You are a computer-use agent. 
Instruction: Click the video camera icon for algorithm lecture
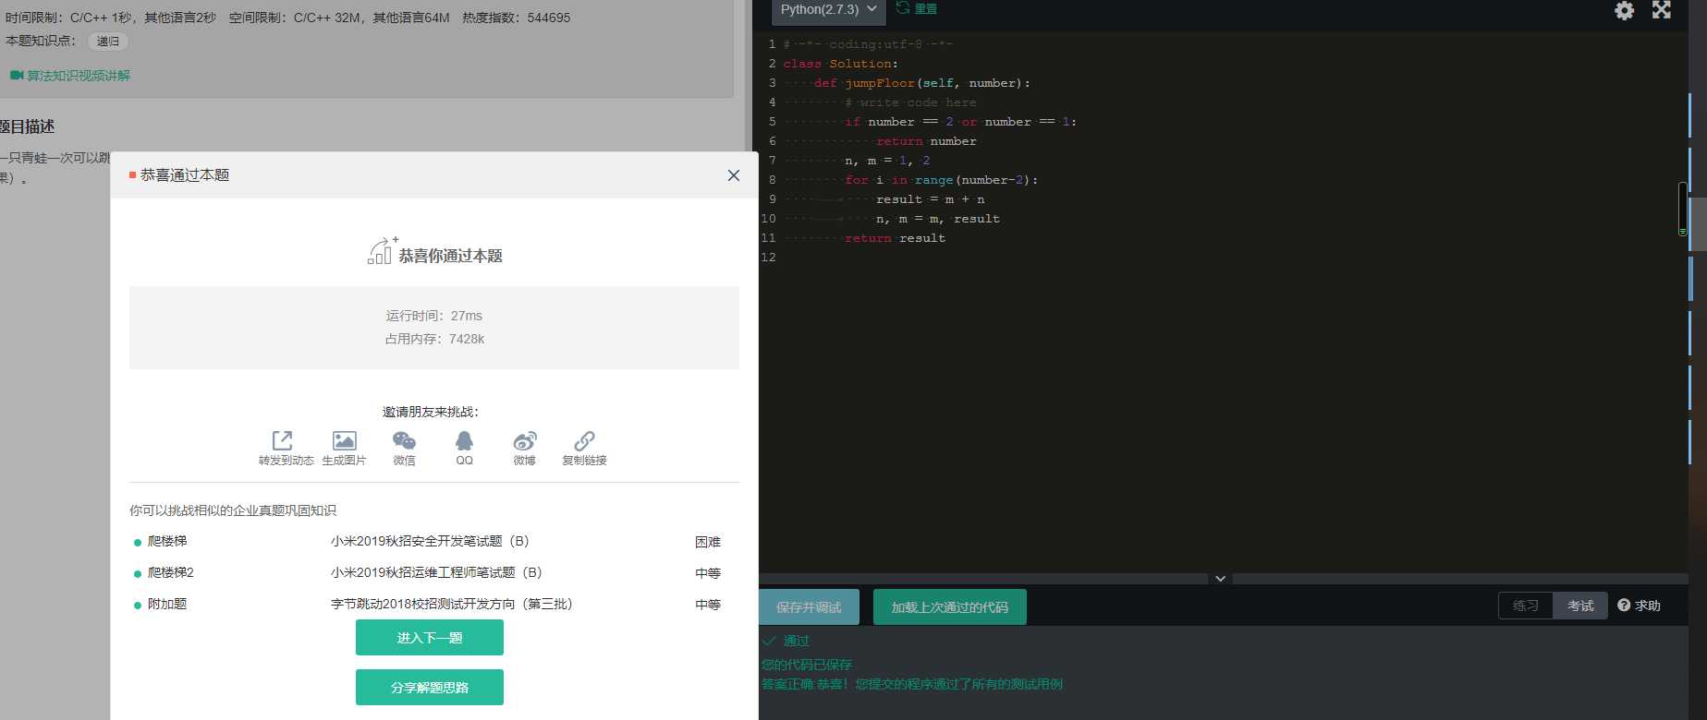17,75
